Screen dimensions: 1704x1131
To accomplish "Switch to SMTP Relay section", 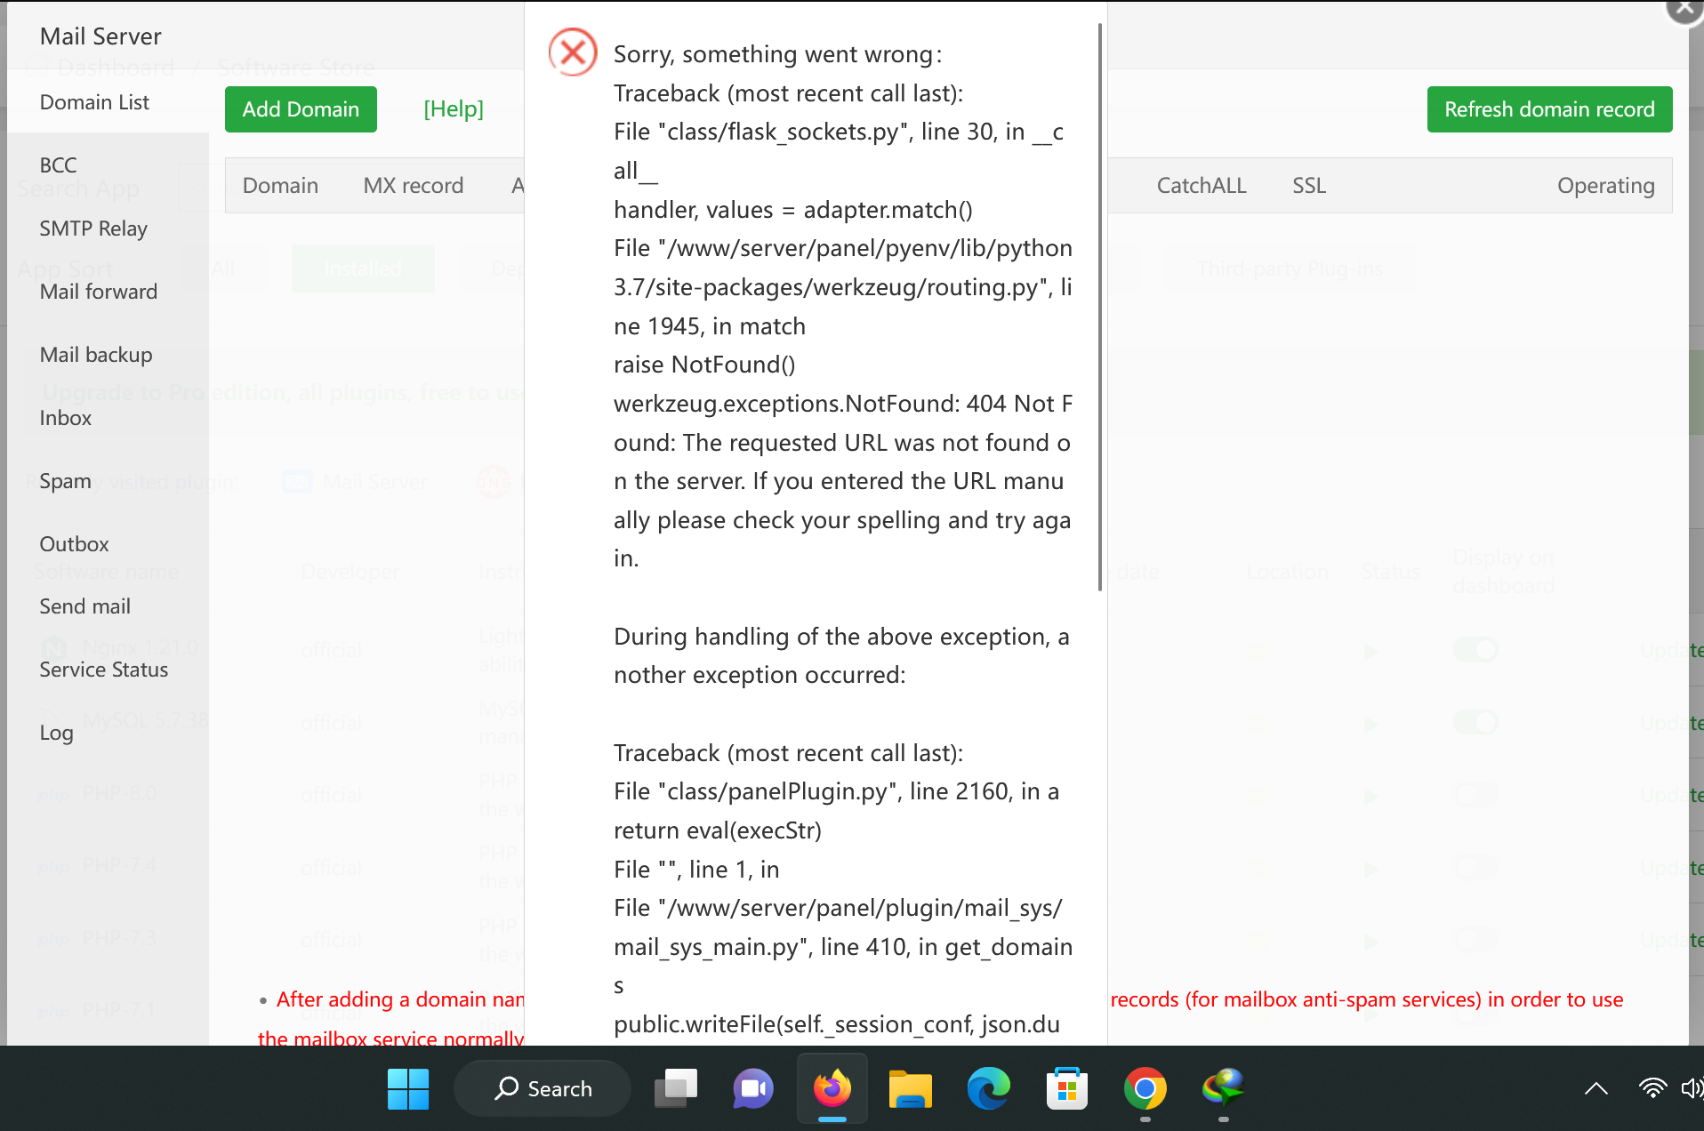I will (x=93, y=229).
